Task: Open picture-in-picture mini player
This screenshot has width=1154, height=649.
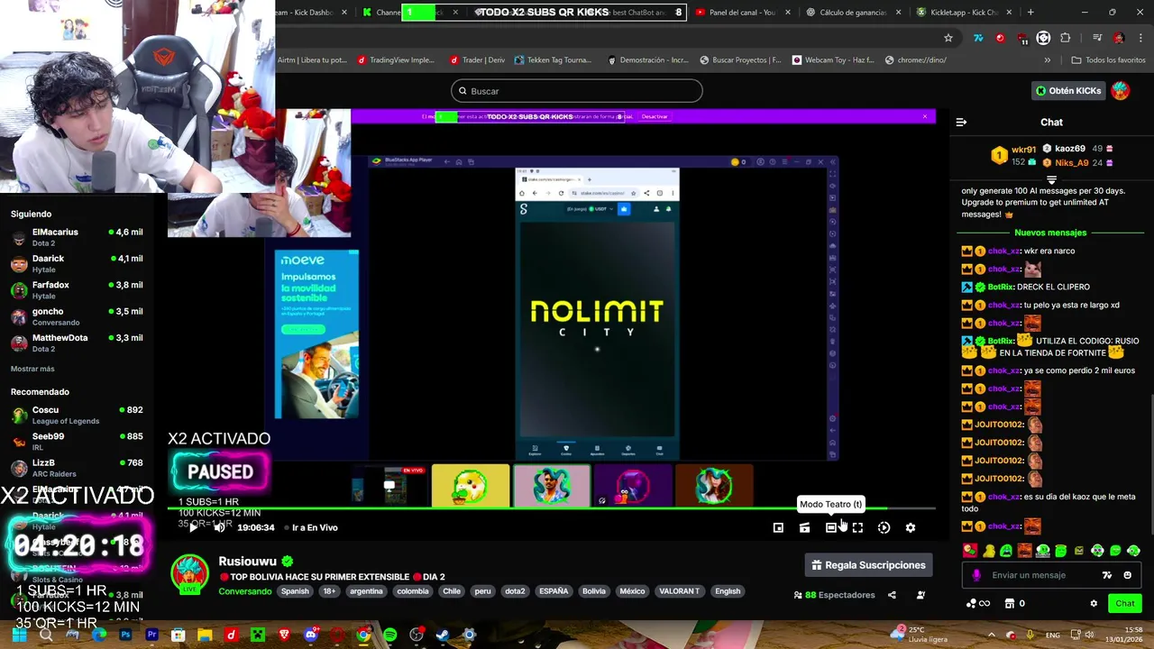Action: pyautogui.click(x=778, y=527)
